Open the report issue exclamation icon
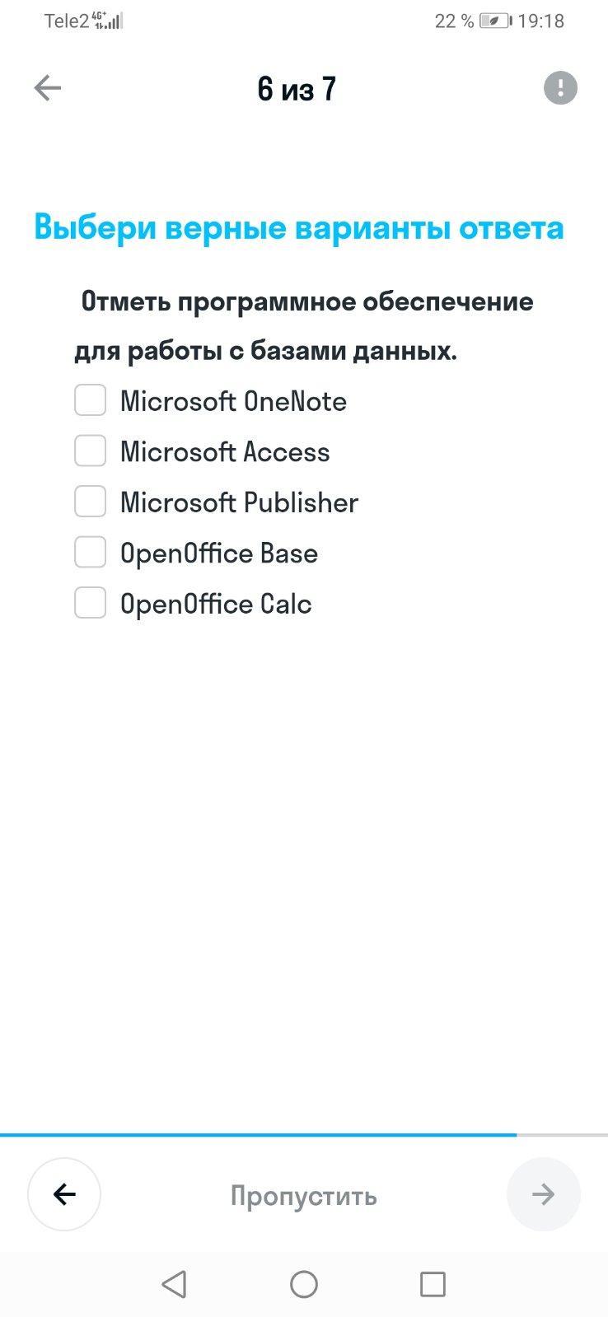The width and height of the screenshot is (608, 1317). (x=560, y=87)
